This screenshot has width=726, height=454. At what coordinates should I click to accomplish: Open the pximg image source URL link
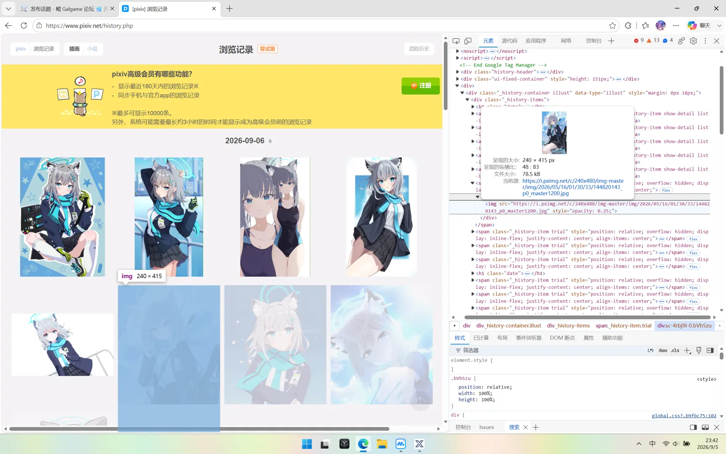pyautogui.click(x=573, y=187)
